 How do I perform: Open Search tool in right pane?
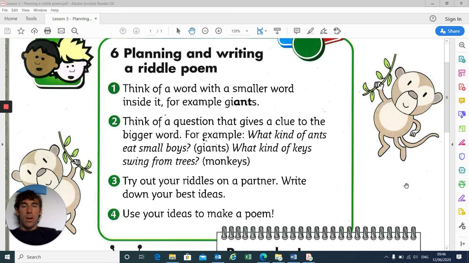tap(462, 45)
